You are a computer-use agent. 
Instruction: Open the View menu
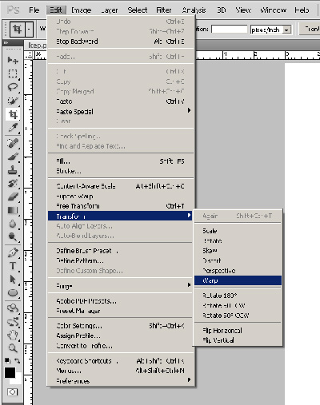pos(243,10)
